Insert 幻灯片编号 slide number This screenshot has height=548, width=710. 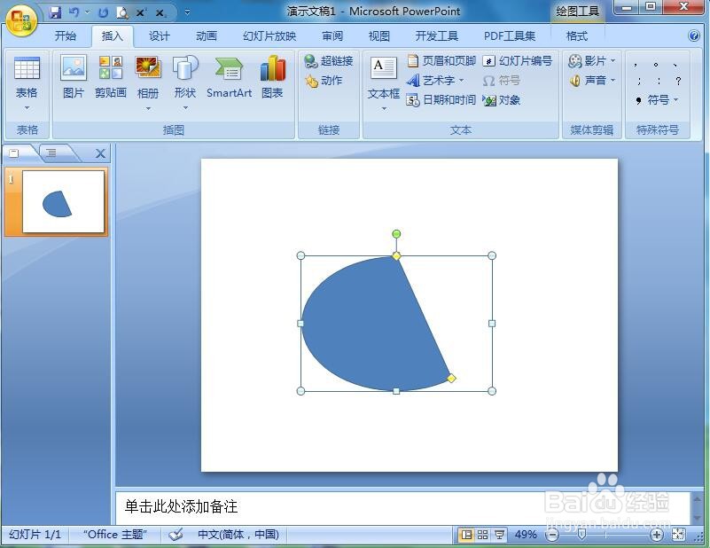pyautogui.click(x=518, y=60)
